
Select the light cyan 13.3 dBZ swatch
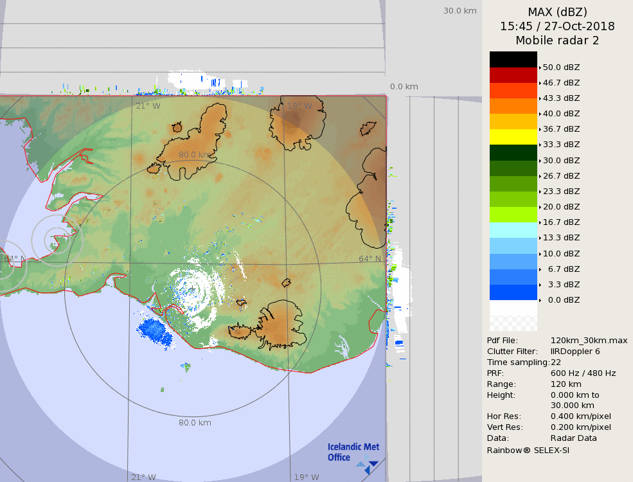pyautogui.click(x=513, y=230)
